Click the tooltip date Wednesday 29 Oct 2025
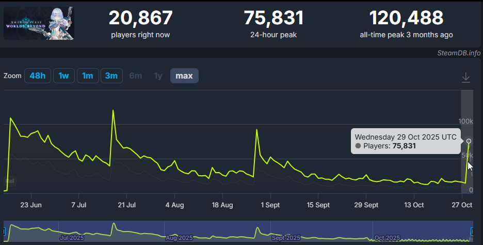The width and height of the screenshot is (483, 245). pos(406,137)
